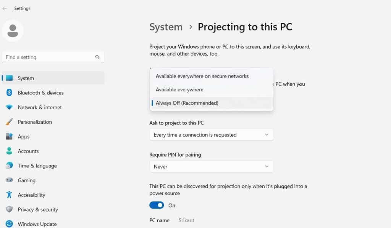The height and width of the screenshot is (228, 391).
Task: Open the System section in sidebar
Action: pyautogui.click(x=26, y=78)
